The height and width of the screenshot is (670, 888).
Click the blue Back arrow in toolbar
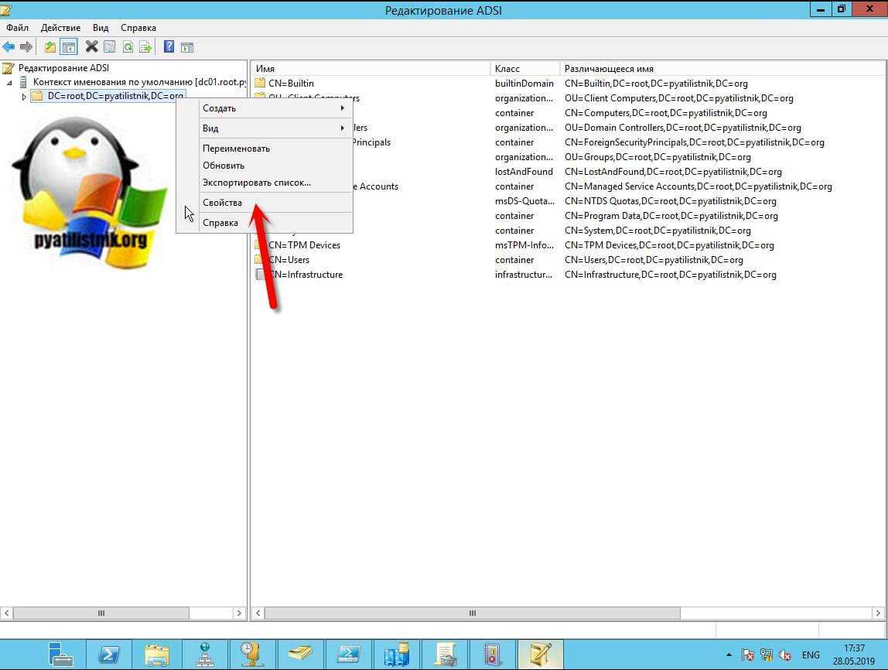click(9, 47)
